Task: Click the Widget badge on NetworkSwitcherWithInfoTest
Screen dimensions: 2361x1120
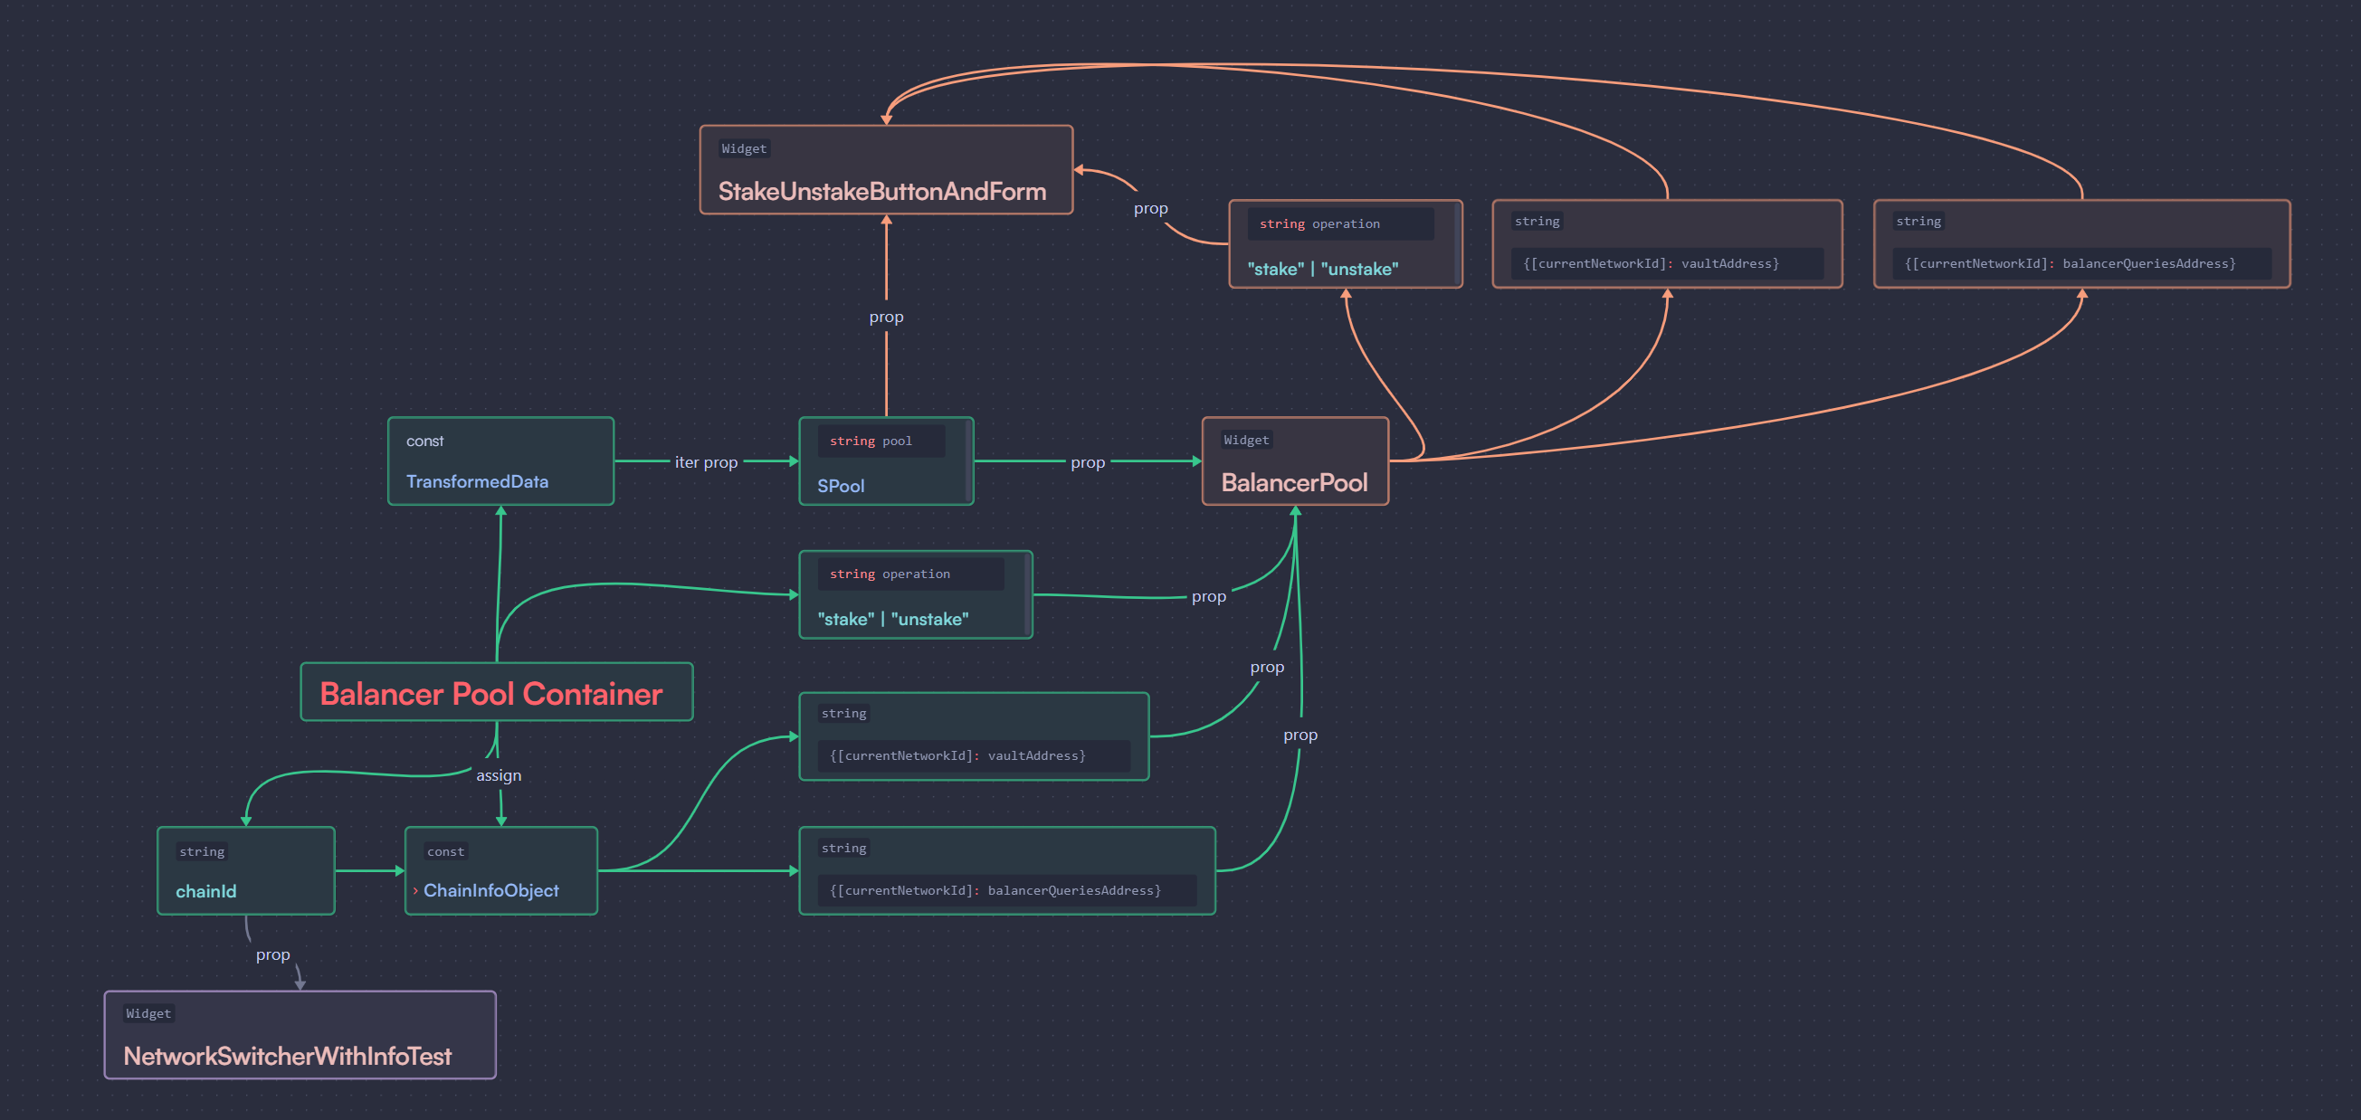Action: click(x=148, y=1012)
